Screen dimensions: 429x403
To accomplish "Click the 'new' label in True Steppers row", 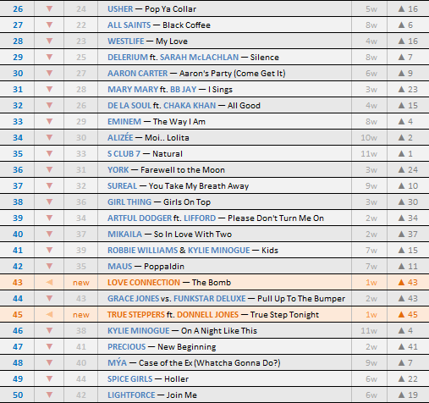I will [x=81, y=315].
